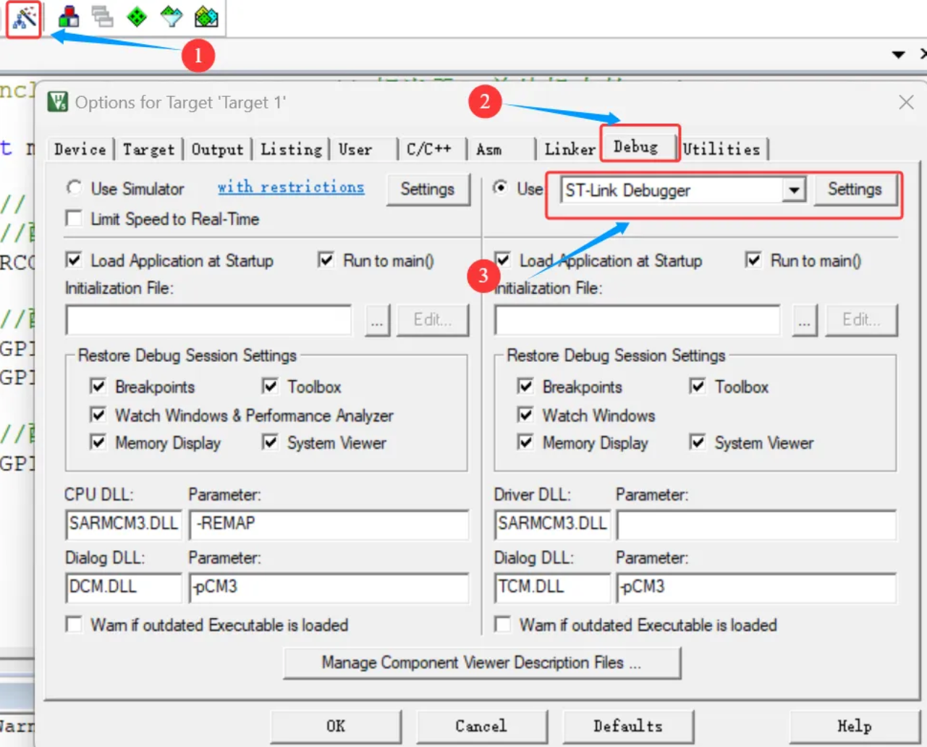Open Options for Target wand icon
The width and height of the screenshot is (927, 747).
[x=25, y=17]
